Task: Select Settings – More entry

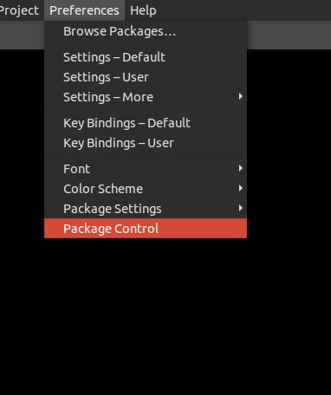Action: (x=146, y=97)
